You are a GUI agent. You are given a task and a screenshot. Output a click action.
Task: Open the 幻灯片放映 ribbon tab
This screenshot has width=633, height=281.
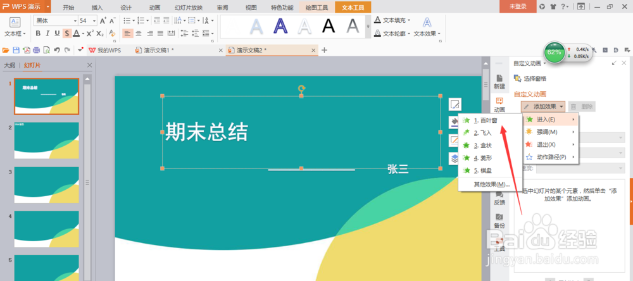pos(189,7)
